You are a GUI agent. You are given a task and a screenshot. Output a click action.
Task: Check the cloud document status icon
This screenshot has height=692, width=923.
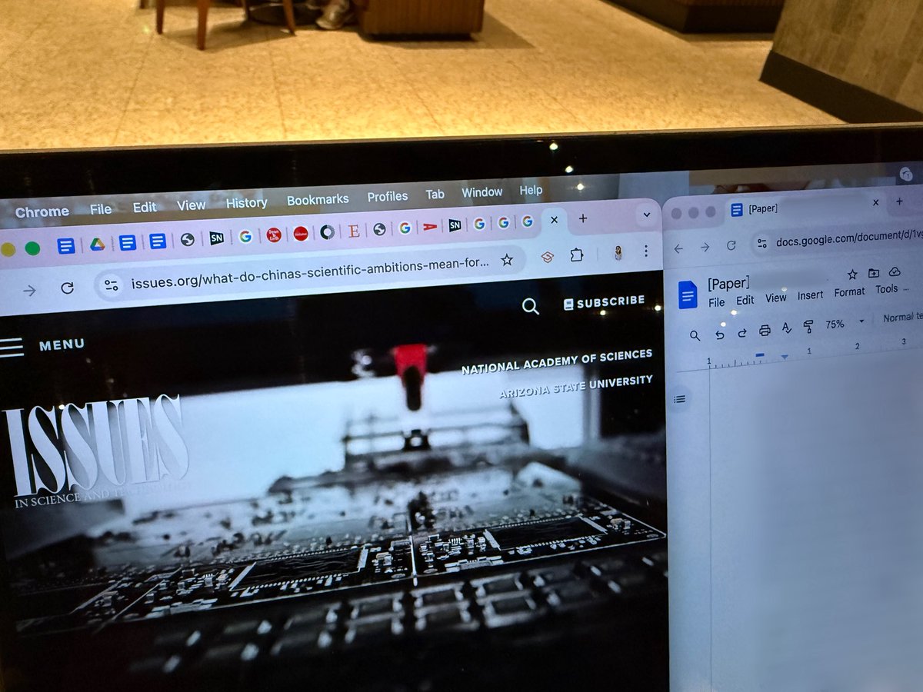[x=895, y=271]
